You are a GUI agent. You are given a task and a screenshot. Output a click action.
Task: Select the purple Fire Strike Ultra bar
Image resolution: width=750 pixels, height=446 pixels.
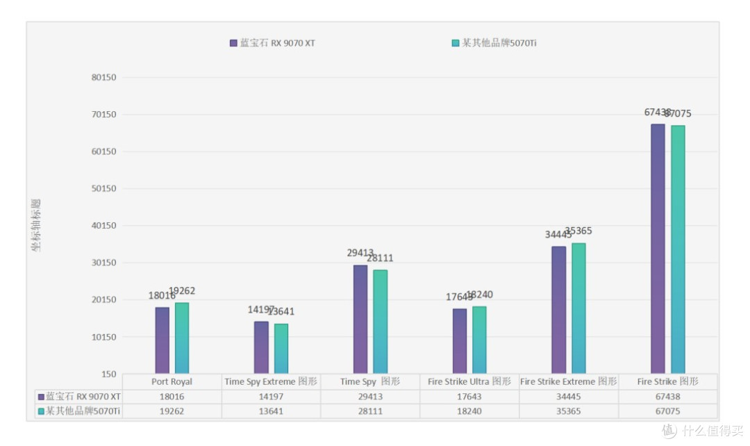460,341
